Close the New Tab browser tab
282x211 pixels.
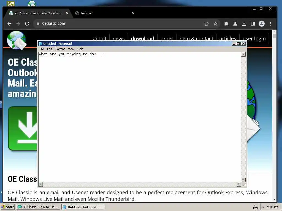tap(133, 13)
